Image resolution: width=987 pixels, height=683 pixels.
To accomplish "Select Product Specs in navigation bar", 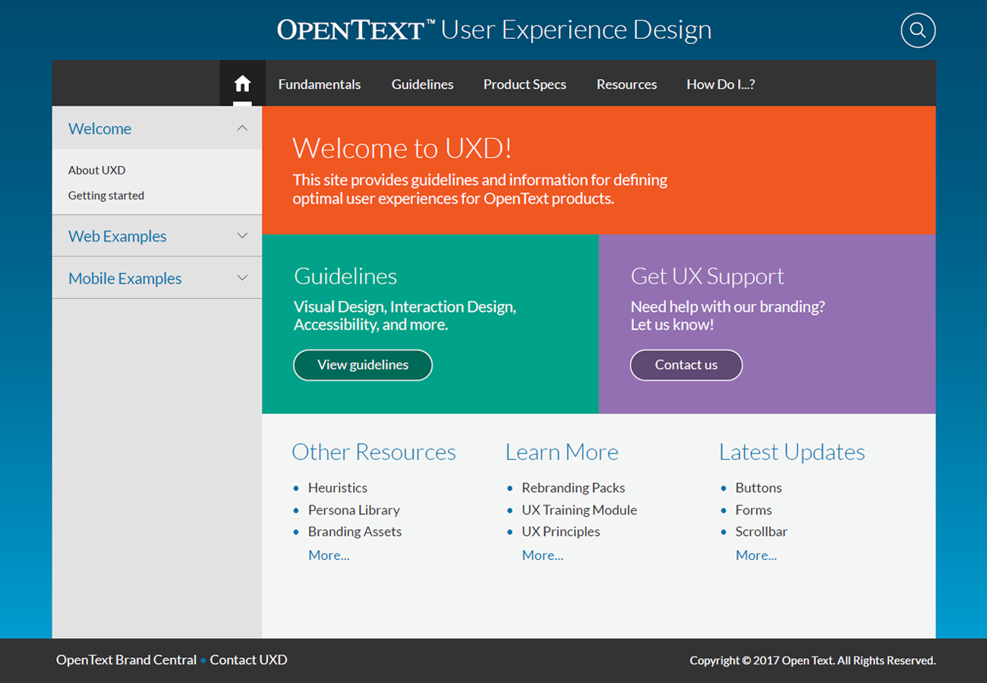I will point(525,84).
